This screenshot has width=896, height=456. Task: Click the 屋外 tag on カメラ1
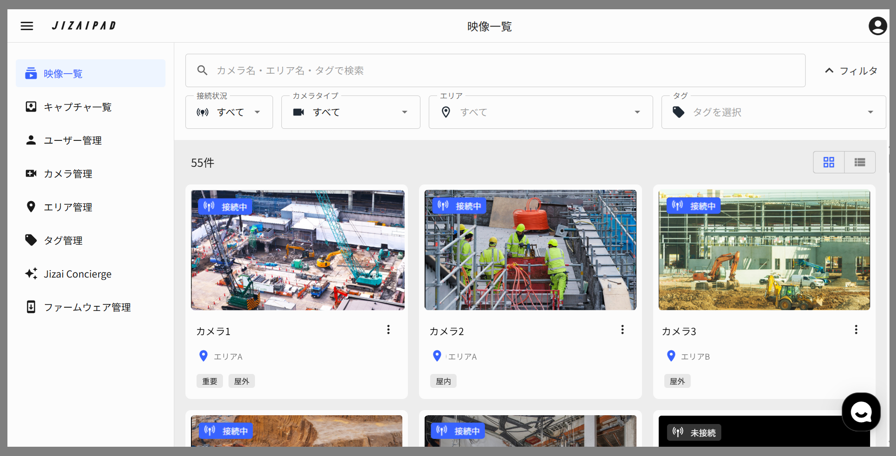click(241, 381)
